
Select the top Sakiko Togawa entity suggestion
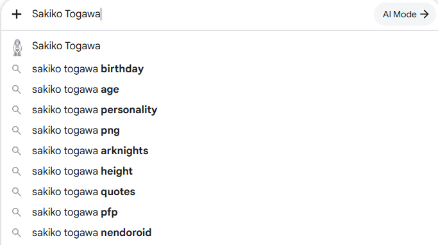[x=219, y=46]
